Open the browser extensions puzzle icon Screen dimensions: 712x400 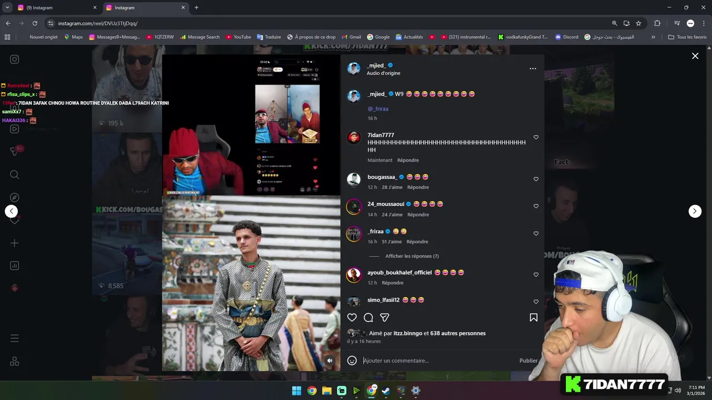[x=657, y=23]
